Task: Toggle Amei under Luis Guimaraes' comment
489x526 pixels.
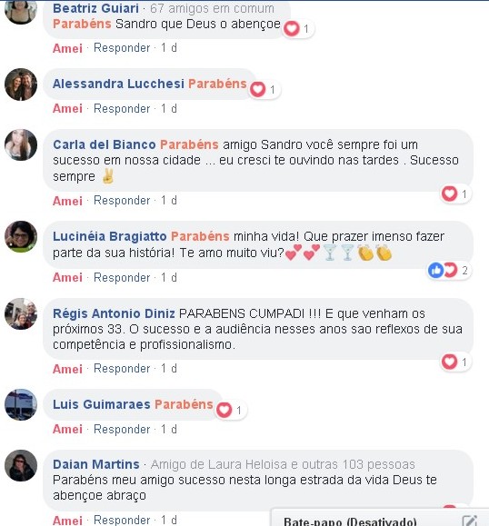Action: 67,429
